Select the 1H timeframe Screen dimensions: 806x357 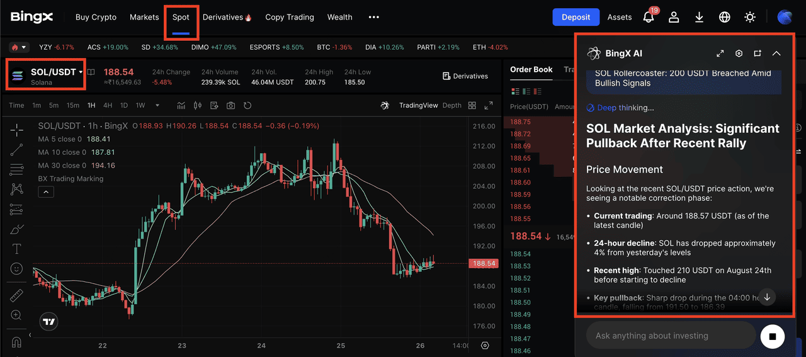[x=91, y=105]
